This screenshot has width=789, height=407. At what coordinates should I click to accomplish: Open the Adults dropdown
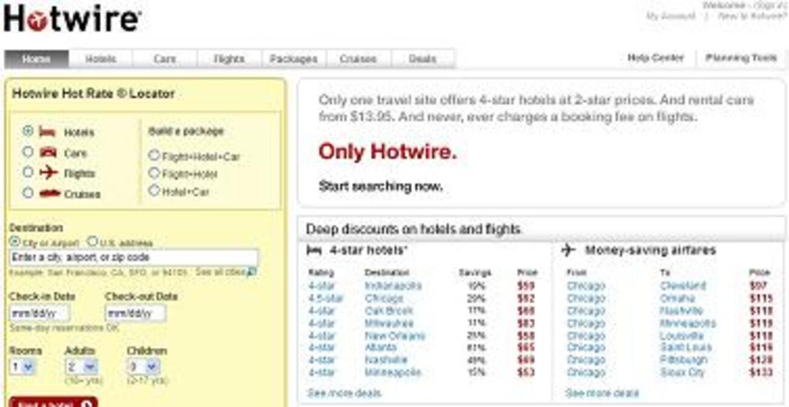[x=81, y=367]
